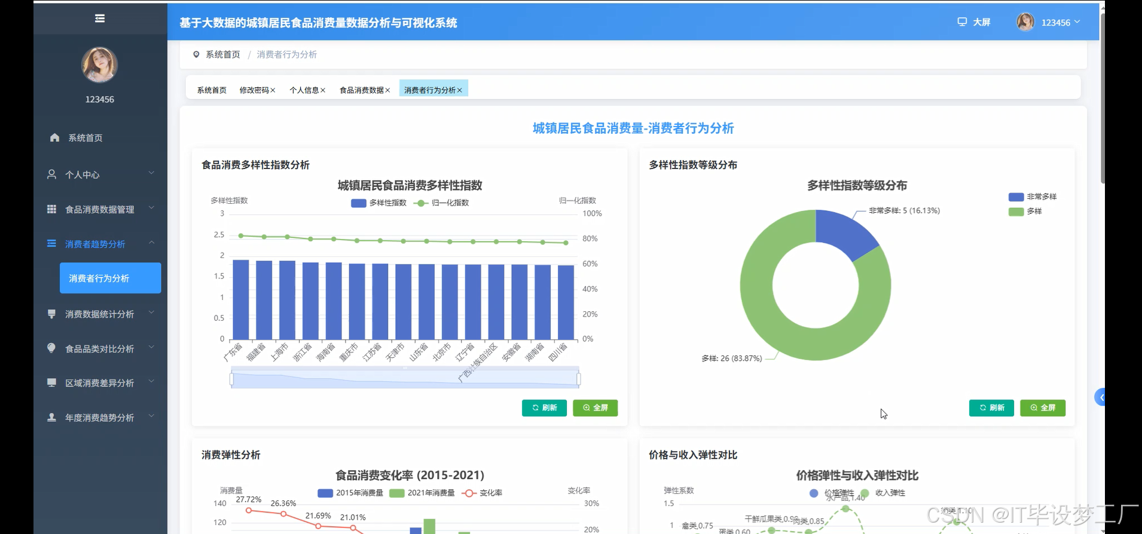
Task: Click the 27.72% data point on 变化率 line
Action: pos(249,510)
